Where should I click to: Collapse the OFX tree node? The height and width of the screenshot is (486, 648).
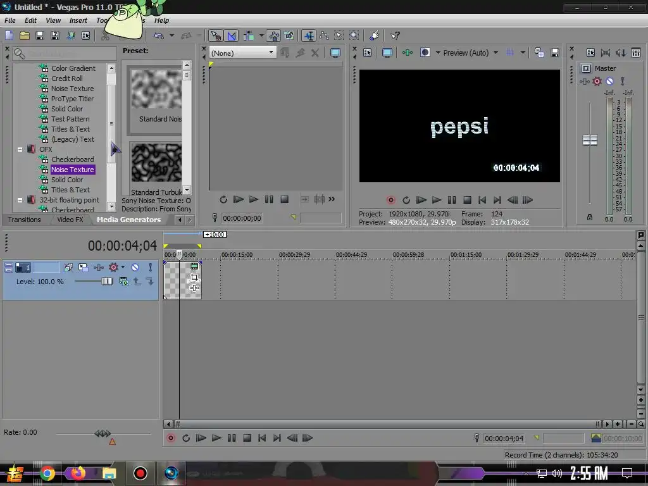pos(20,149)
